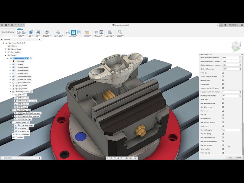Open the Use rigid tapping dropdown

coord(231,130)
